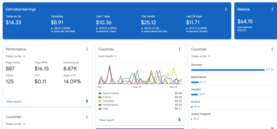Click the Sweden earnings bar at $1.01
The height and width of the screenshot is (129, 277).
coord(194,95)
